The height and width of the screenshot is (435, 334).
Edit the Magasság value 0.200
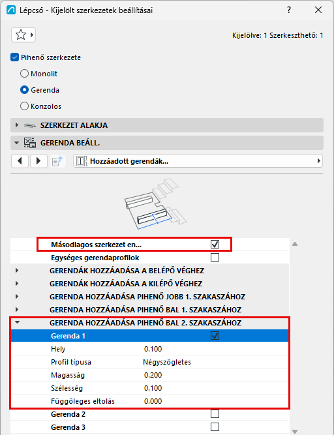coord(153,375)
